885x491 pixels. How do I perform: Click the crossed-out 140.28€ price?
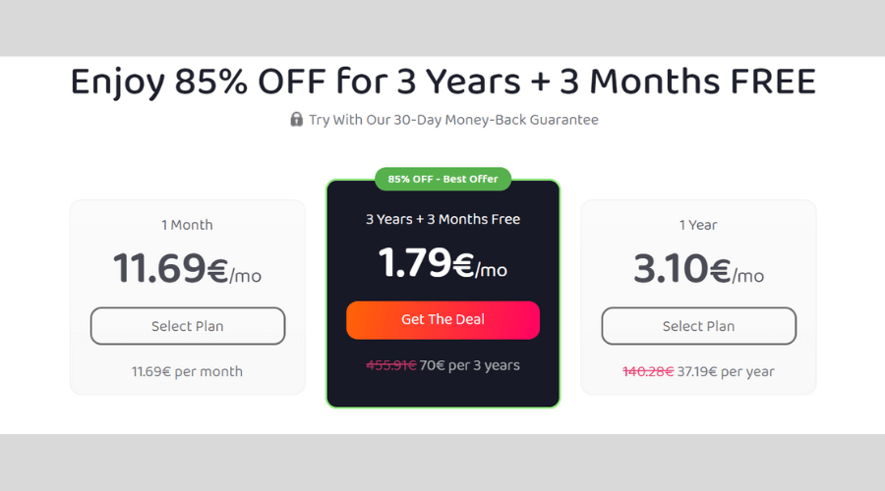point(648,371)
